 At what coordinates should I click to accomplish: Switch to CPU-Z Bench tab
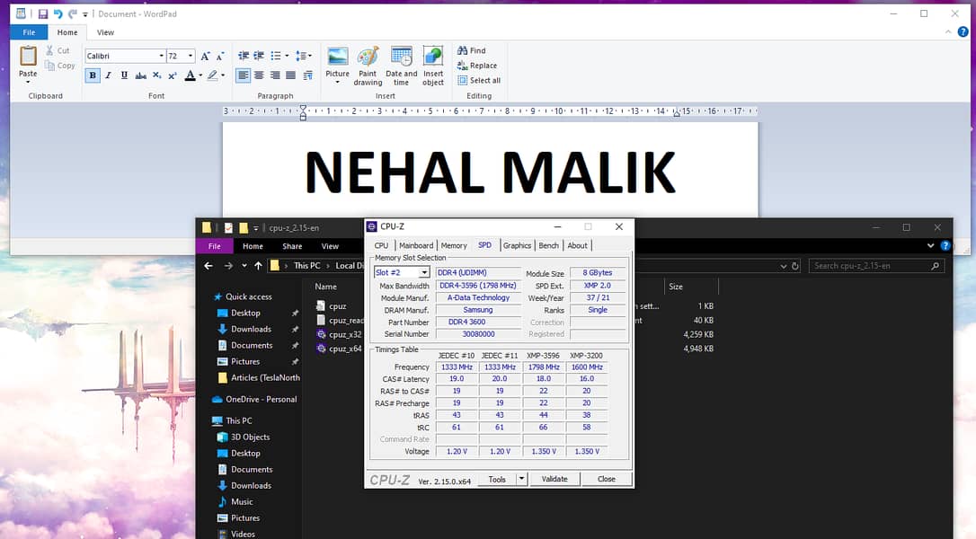pyautogui.click(x=548, y=245)
